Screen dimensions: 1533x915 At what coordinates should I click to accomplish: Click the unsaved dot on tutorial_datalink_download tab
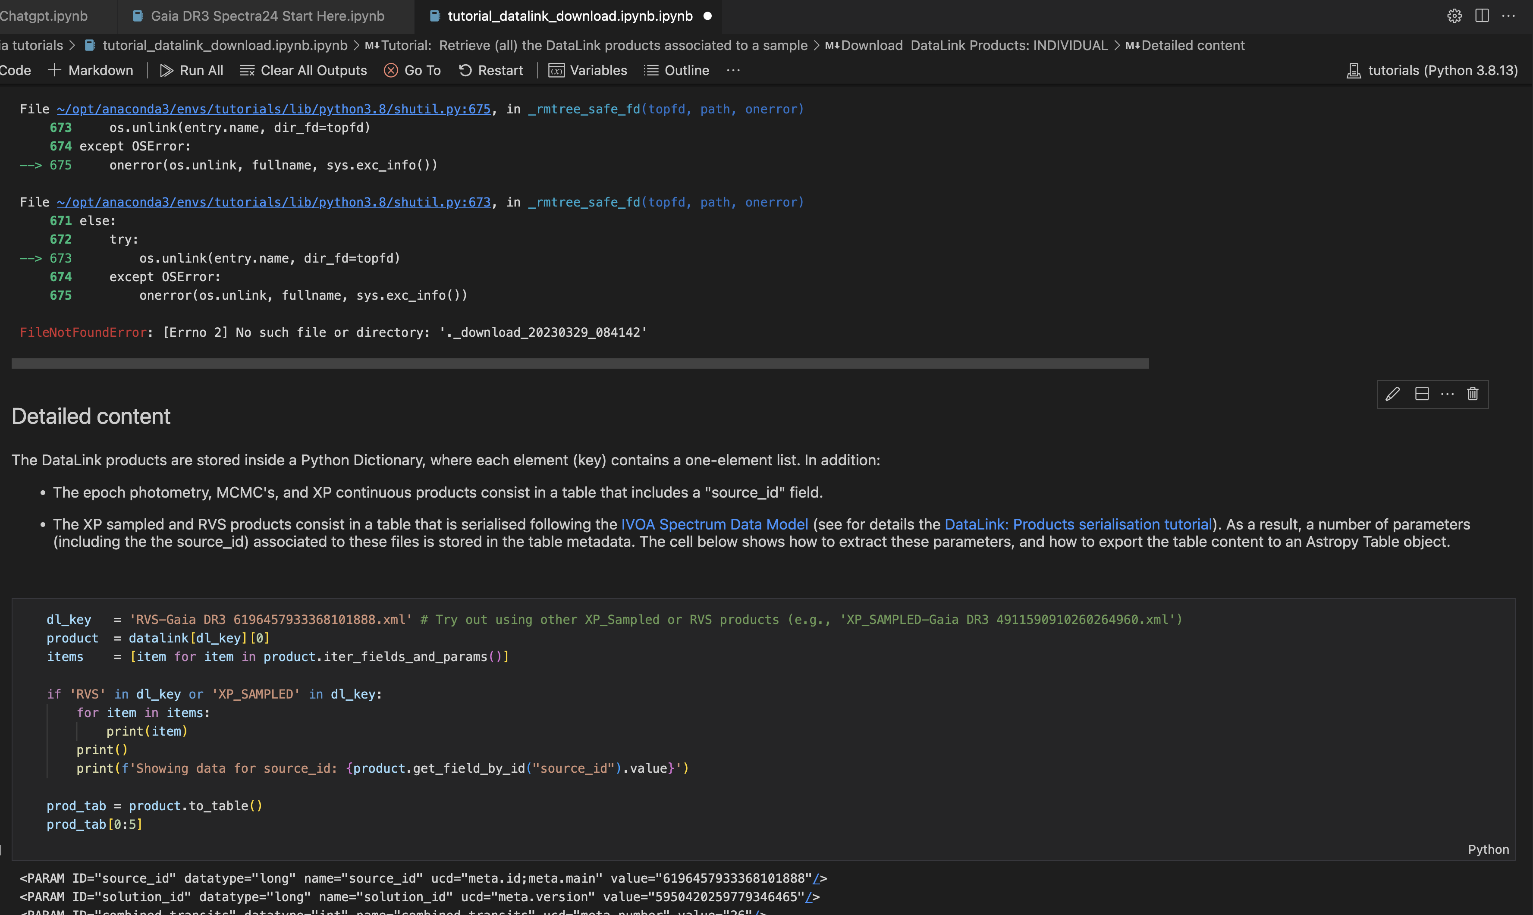pyautogui.click(x=707, y=16)
